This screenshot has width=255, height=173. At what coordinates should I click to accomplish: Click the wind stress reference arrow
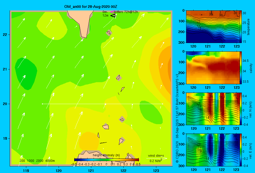pos(157,158)
